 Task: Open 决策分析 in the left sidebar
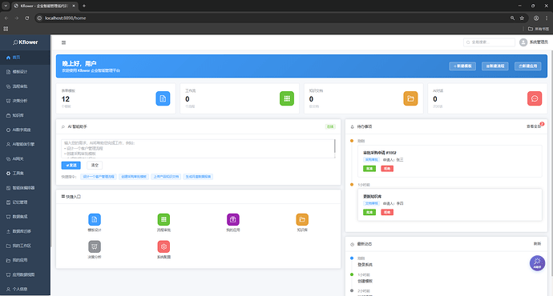pos(25,101)
